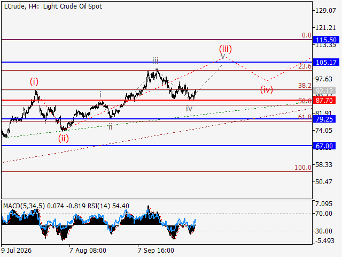Click the Fibonacci 0.0 level label

[x=306, y=35]
